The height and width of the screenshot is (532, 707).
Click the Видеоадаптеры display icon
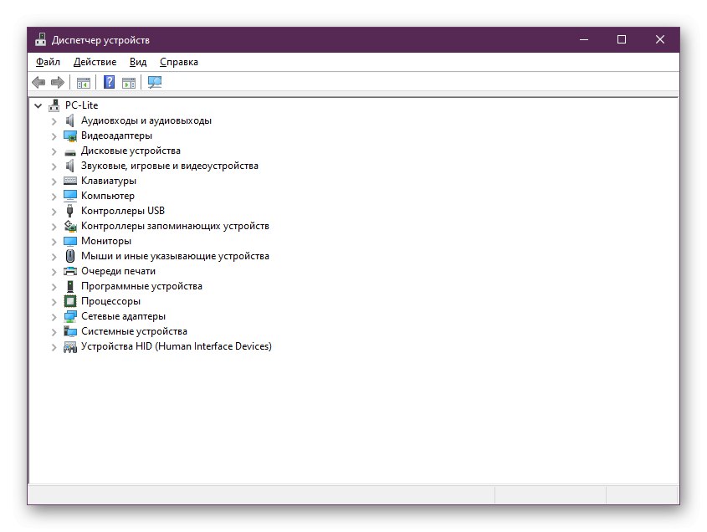click(70, 136)
